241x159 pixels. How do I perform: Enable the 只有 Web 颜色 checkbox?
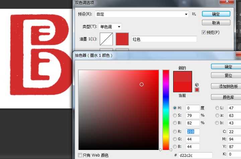pos(80,155)
